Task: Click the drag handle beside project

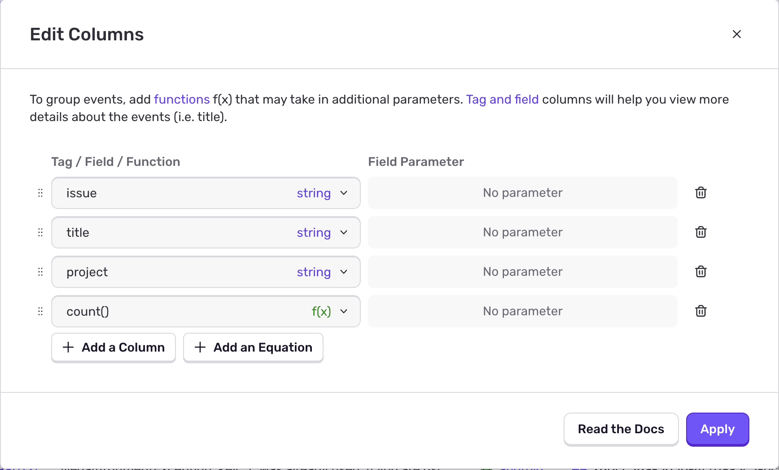Action: point(40,272)
